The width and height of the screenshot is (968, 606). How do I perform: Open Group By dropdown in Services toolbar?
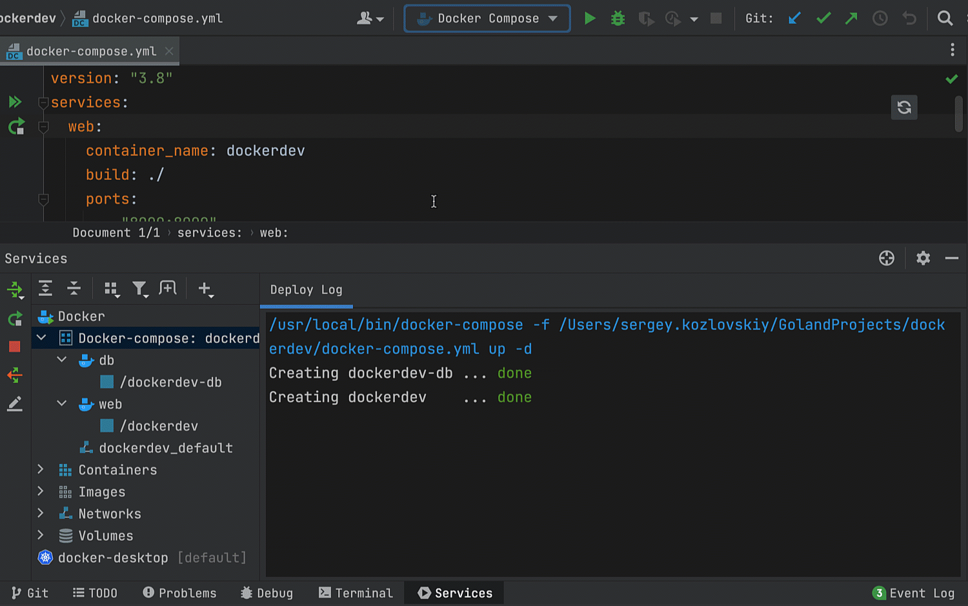click(112, 289)
